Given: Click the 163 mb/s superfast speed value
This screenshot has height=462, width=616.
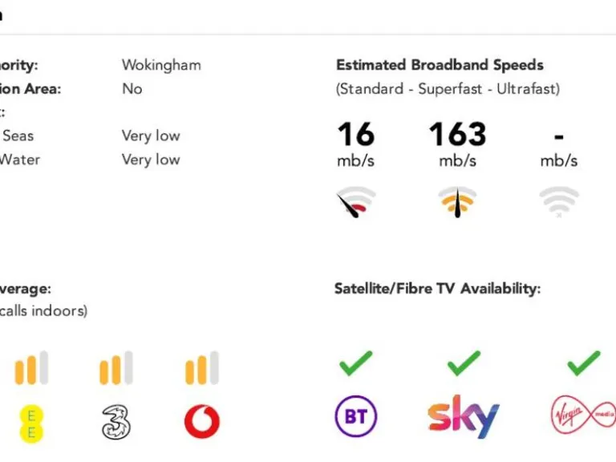Looking at the screenshot, I should (x=457, y=135).
